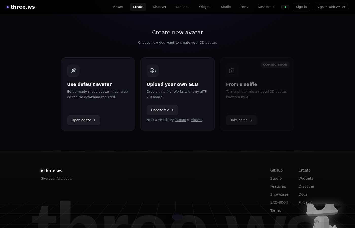Open Showcase footer link

point(279,194)
